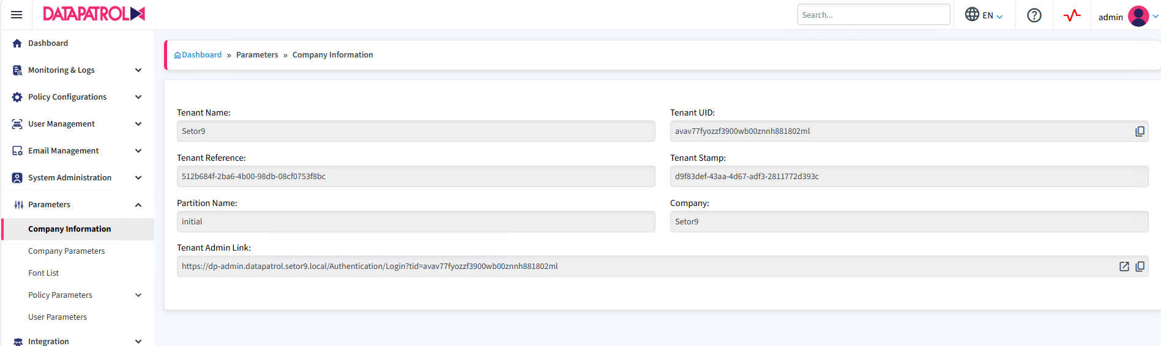This screenshot has height=346, width=1161.
Task: Click the admin user avatar
Action: coord(1138,17)
